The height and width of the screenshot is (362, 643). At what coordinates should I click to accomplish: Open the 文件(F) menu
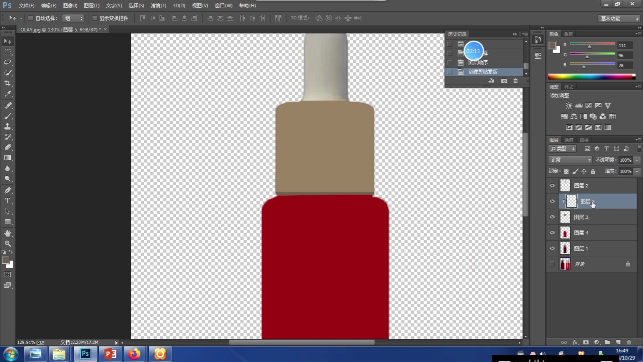26,5
